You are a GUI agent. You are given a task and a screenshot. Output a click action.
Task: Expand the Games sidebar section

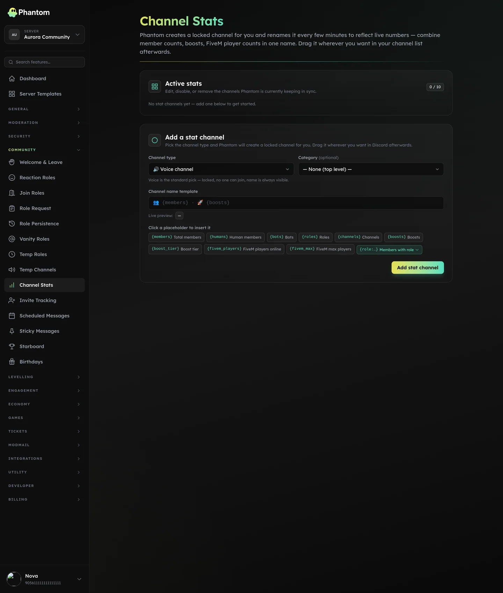[x=44, y=418]
